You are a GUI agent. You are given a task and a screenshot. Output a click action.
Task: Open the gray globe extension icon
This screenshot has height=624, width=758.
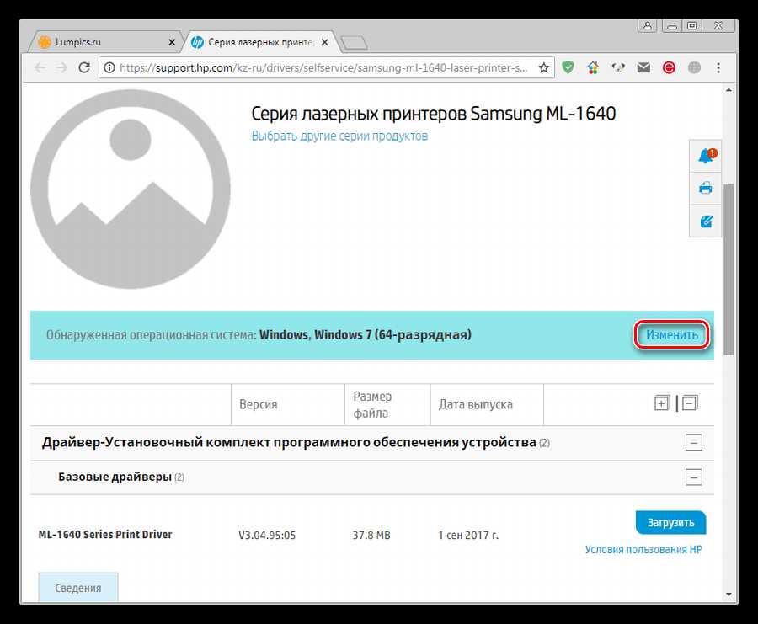point(694,67)
